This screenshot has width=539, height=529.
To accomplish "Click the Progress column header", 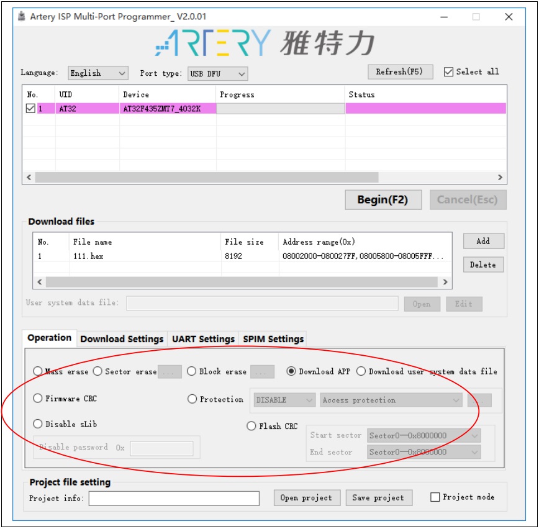I will 281,94.
